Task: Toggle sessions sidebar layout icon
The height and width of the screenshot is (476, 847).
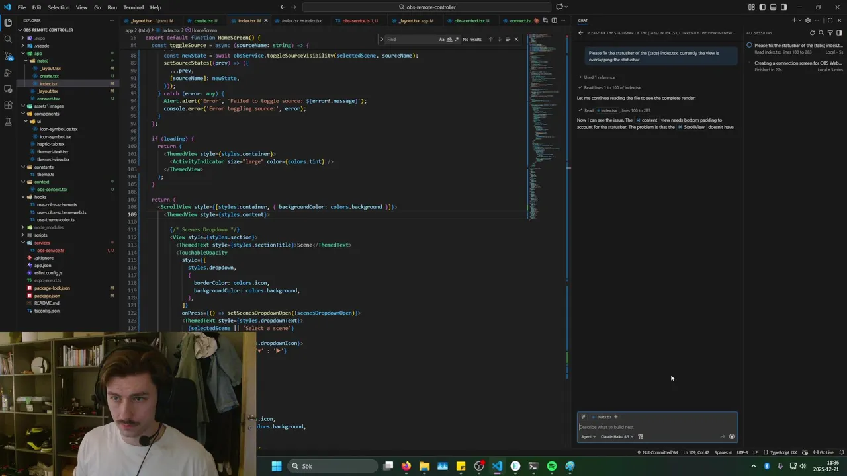Action: pos(839,33)
